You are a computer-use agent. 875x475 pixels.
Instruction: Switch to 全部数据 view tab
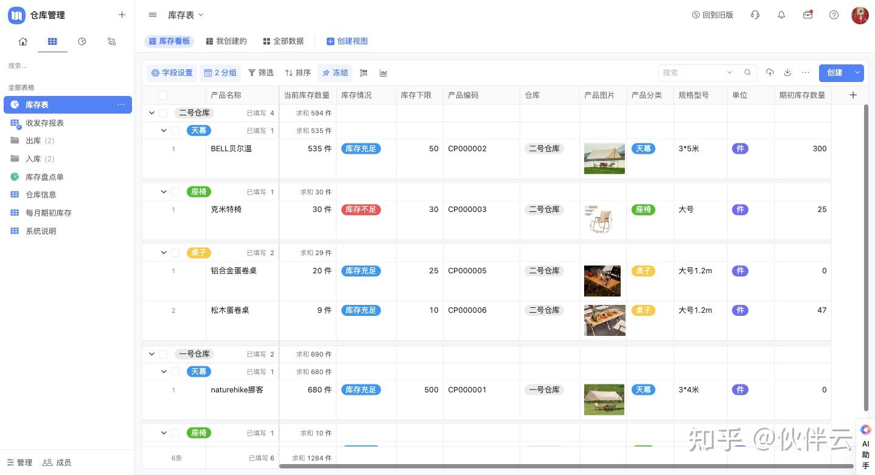pyautogui.click(x=283, y=41)
